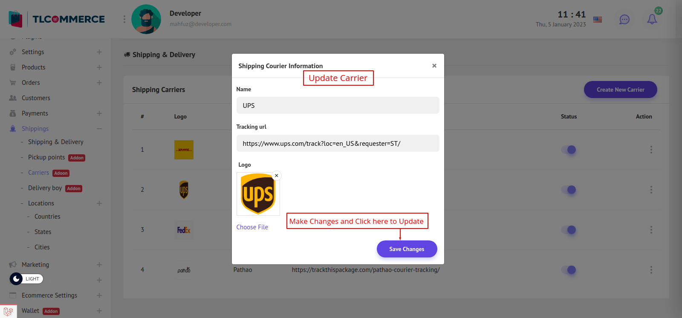Open action menu for DHL carrier row
Viewport: 682px width, 318px height.
651,150
